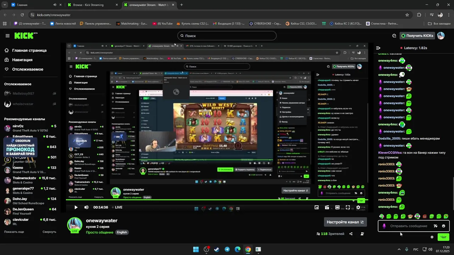Open player settings gear
Viewport: 454px width, 255px height.
coord(358,207)
